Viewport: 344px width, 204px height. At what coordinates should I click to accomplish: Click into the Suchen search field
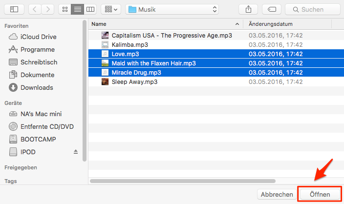(x=313, y=9)
